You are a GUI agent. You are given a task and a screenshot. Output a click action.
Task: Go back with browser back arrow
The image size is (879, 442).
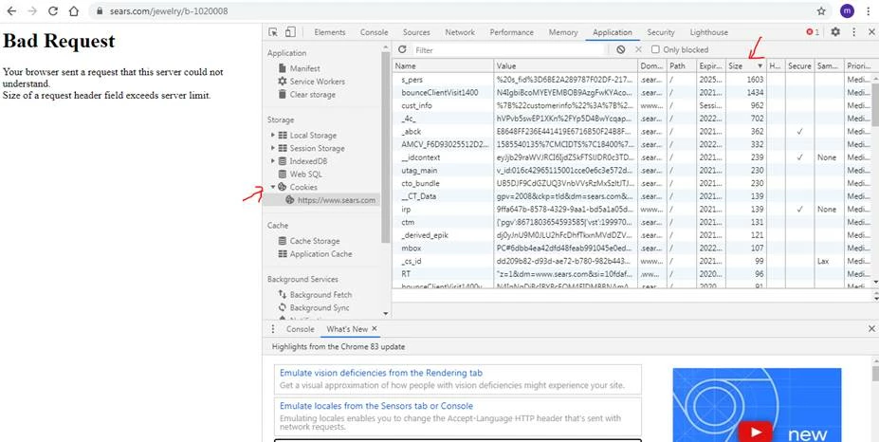point(11,10)
